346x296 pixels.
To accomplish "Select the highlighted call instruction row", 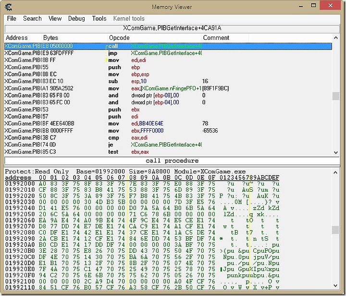I will click(168, 46).
